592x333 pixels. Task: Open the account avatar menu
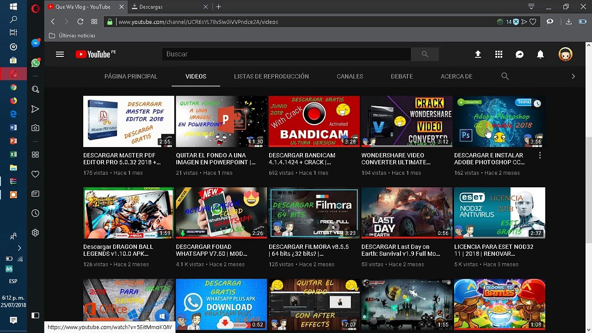tap(565, 54)
